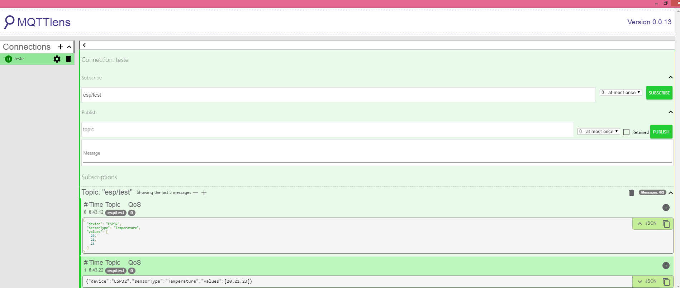The image size is (680, 288).
Task: Click the Messages: 0/2 badge
Action: tap(652, 192)
